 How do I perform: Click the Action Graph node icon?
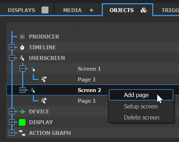[22, 133]
